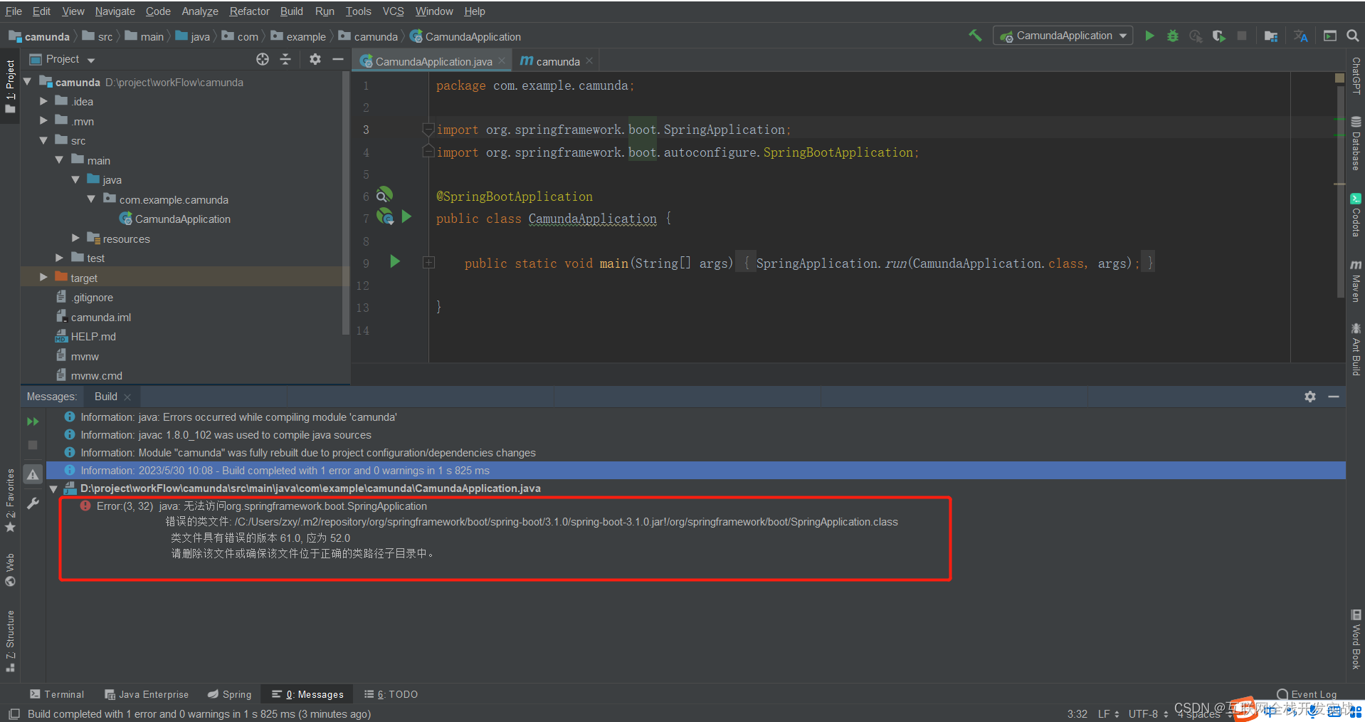
Task: Open the TODO tool window
Action: 391,694
